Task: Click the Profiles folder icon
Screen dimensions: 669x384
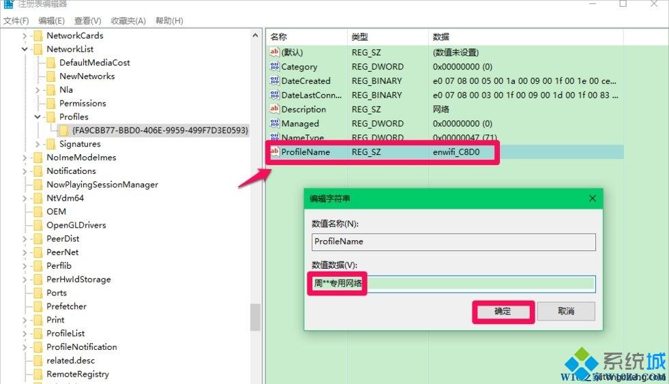Action: click(50, 117)
